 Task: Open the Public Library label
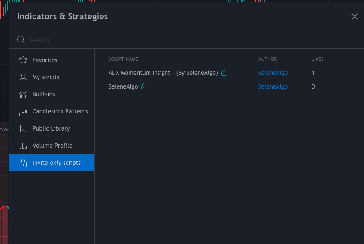point(51,128)
